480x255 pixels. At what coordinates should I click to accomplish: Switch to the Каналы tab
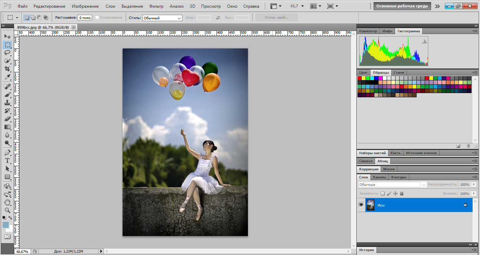coord(379,177)
